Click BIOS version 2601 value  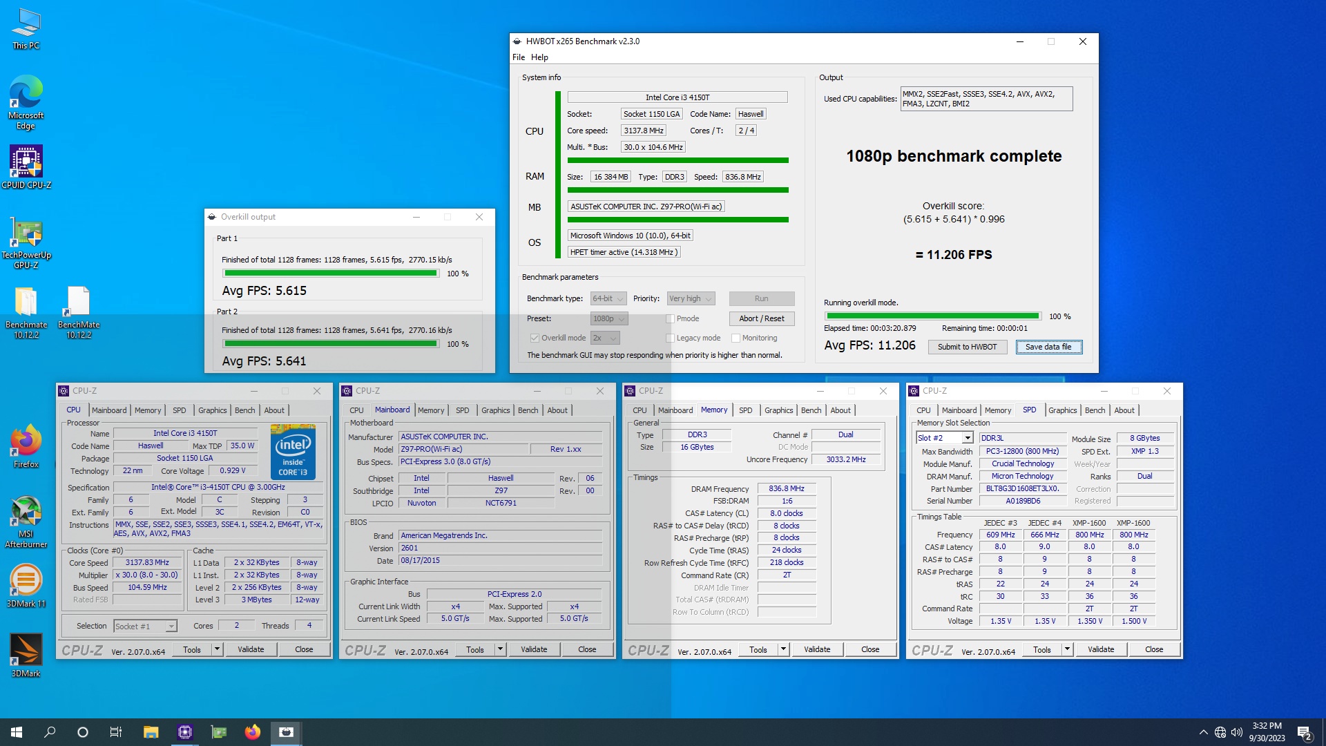point(500,548)
